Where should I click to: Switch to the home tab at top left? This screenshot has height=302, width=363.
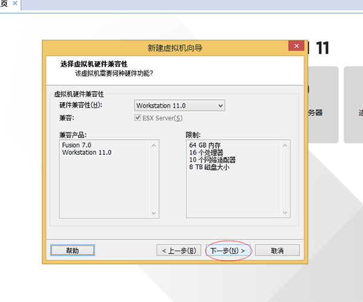coord(4,4)
